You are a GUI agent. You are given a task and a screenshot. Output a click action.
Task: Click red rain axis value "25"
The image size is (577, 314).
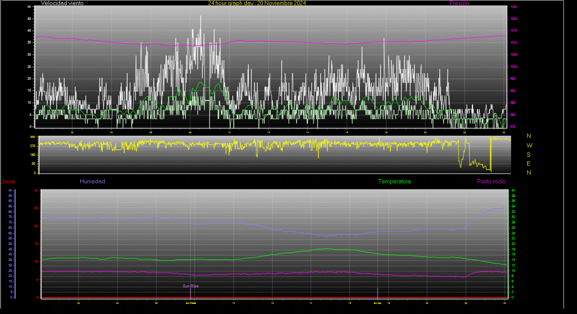[x=36, y=208]
